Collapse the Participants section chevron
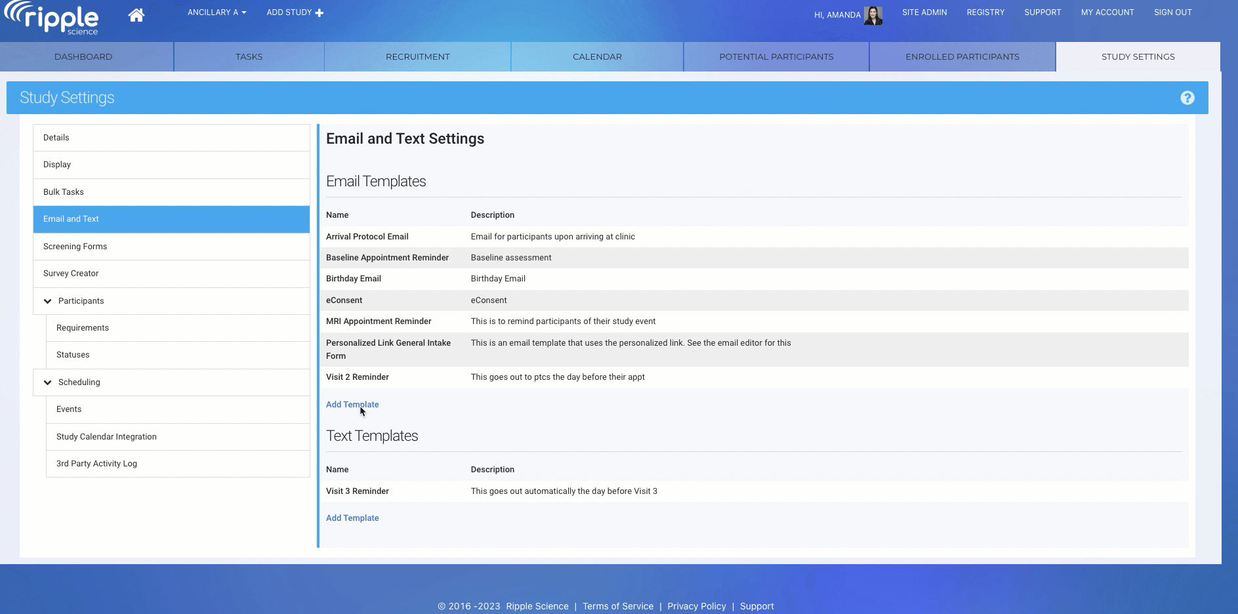 47,301
